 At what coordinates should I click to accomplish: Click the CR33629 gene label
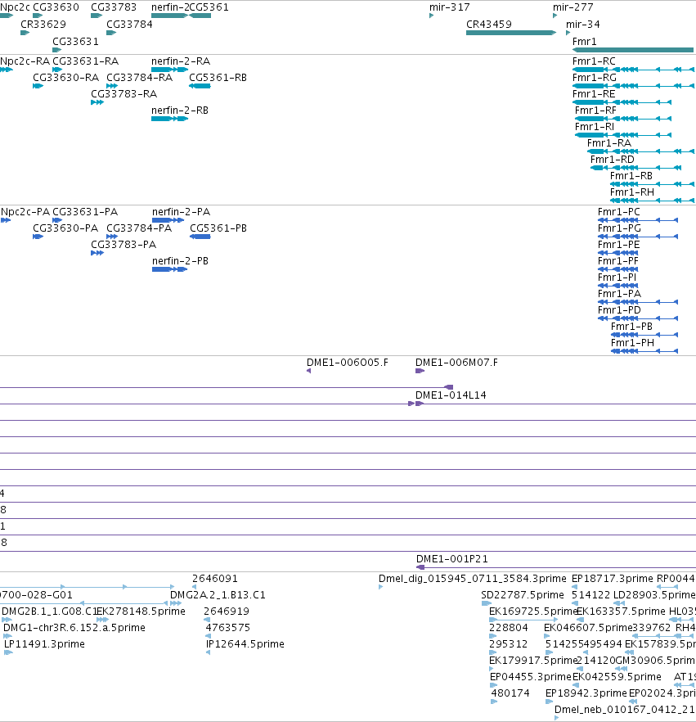click(43, 25)
